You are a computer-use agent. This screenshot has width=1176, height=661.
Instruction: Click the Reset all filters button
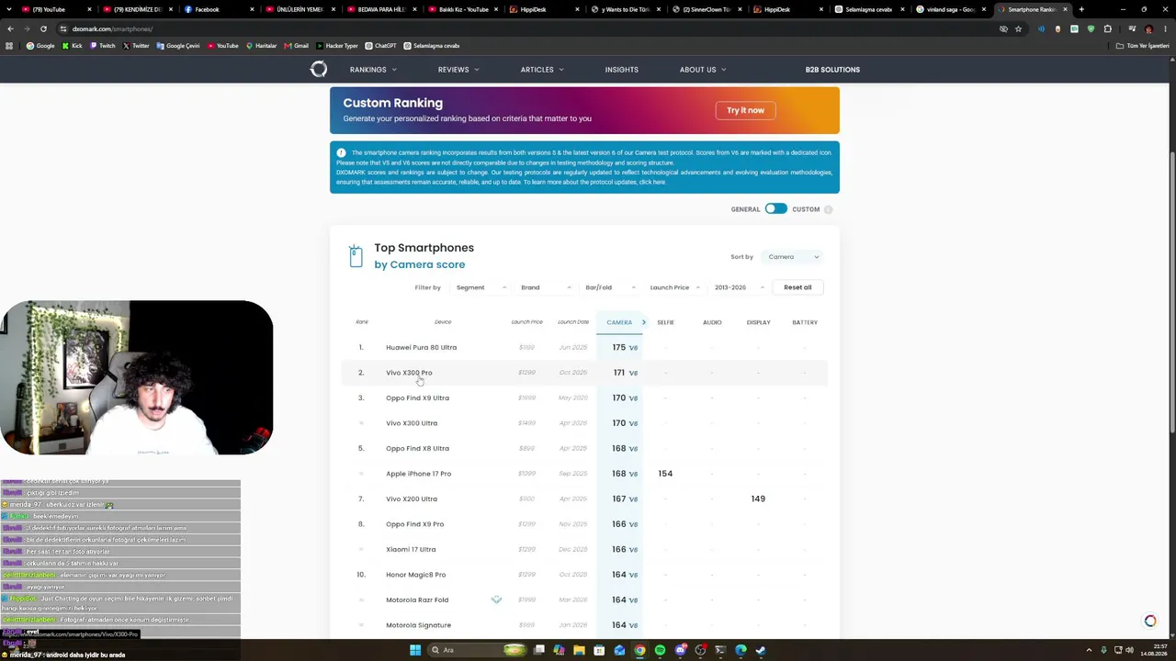(x=797, y=287)
